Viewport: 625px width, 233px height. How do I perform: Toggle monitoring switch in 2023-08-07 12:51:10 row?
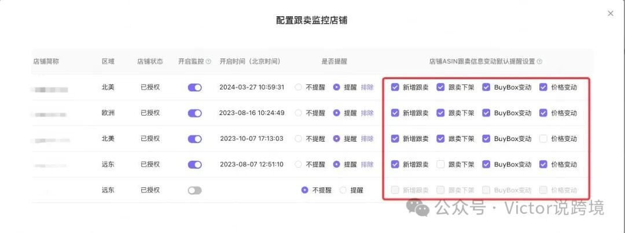[195, 165]
